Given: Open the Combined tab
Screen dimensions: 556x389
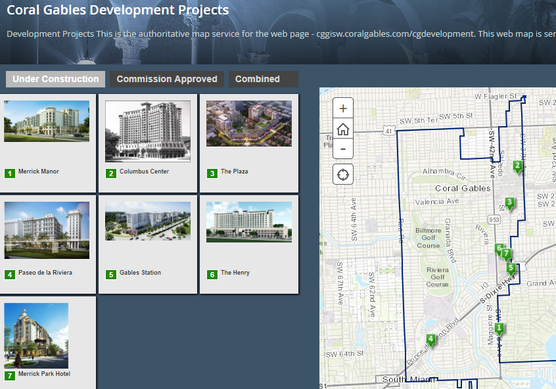Looking at the screenshot, I should 258,79.
